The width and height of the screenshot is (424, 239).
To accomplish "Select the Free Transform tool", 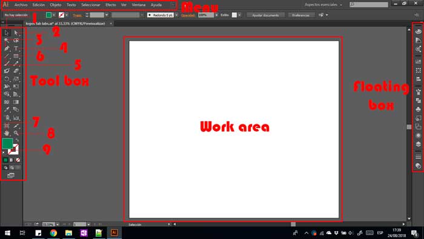I will point(16,87).
